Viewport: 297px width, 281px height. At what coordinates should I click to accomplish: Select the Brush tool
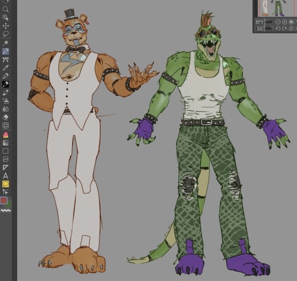pyautogui.click(x=5, y=93)
